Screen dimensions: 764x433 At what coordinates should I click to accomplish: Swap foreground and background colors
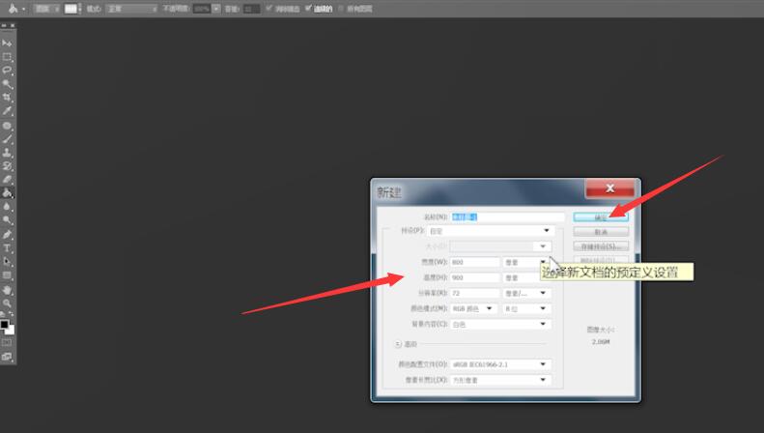click(11, 315)
